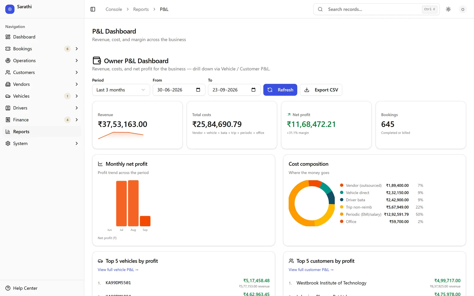Open Operations navigation item
Screen dimensions: 474x296
coord(42,60)
